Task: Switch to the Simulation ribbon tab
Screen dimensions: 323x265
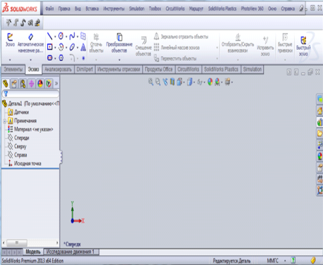Action: pos(252,69)
